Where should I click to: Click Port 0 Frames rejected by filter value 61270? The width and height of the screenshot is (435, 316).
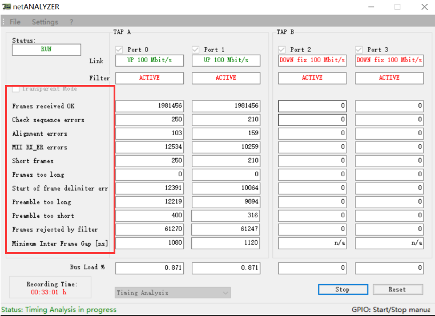tap(150, 229)
